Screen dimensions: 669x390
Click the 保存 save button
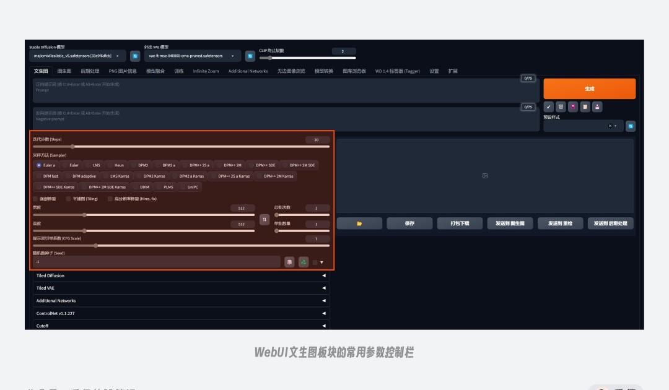409,223
